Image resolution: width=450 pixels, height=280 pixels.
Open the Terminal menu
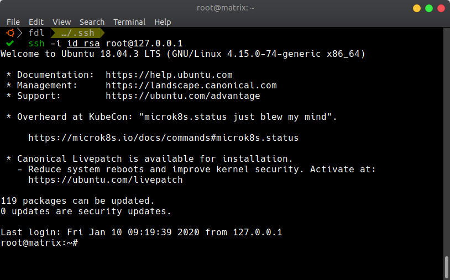pos(129,22)
